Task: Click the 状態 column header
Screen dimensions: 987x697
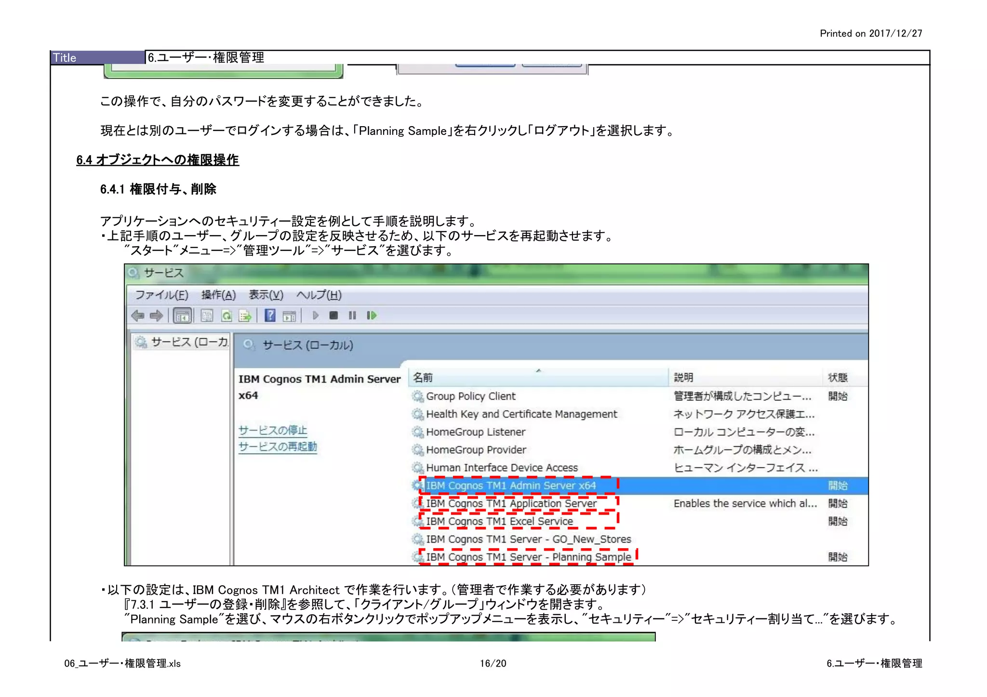Action: click(845, 378)
